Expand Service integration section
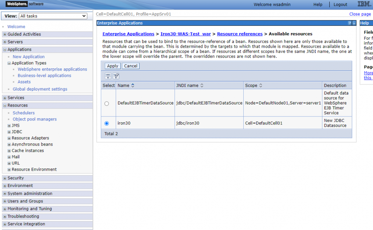 (x=5, y=224)
